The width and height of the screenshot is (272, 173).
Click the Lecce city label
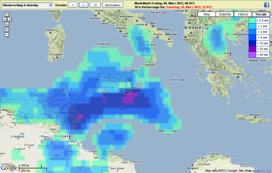[169, 42]
